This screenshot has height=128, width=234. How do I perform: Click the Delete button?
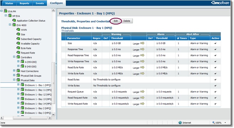click(x=127, y=21)
